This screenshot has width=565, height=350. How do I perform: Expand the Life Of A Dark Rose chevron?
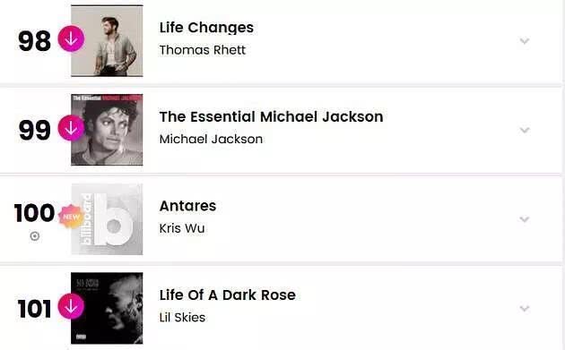[x=525, y=308]
